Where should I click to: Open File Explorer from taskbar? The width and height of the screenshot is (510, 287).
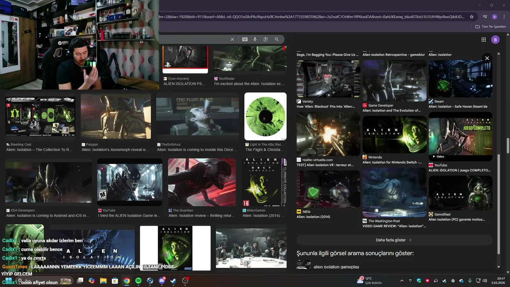point(103,281)
